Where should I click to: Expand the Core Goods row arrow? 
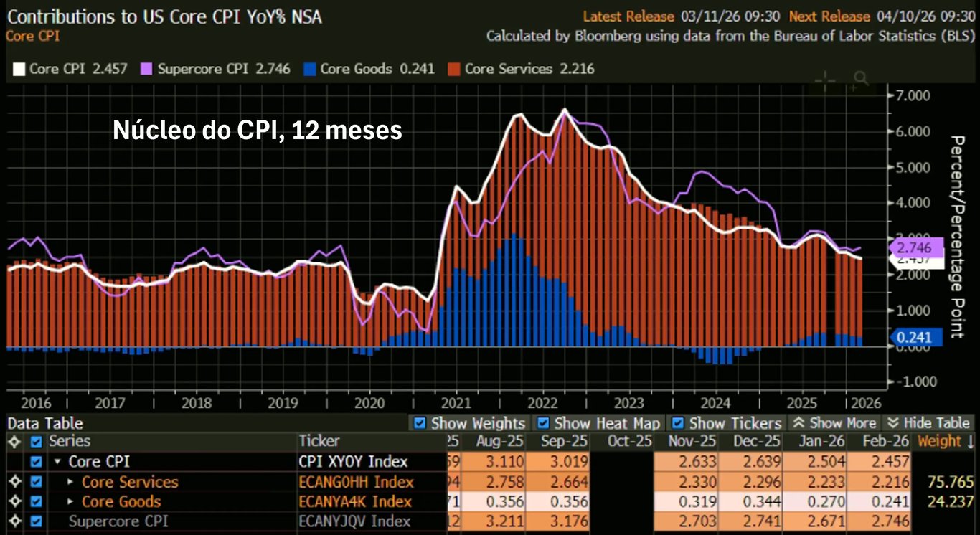[x=70, y=501]
